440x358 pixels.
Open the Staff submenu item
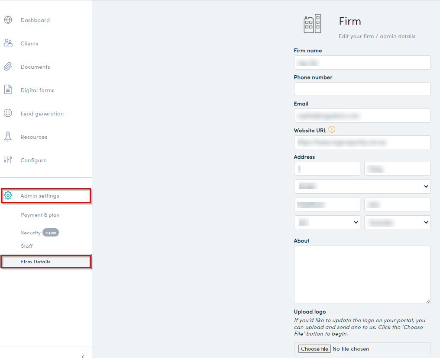coord(27,246)
